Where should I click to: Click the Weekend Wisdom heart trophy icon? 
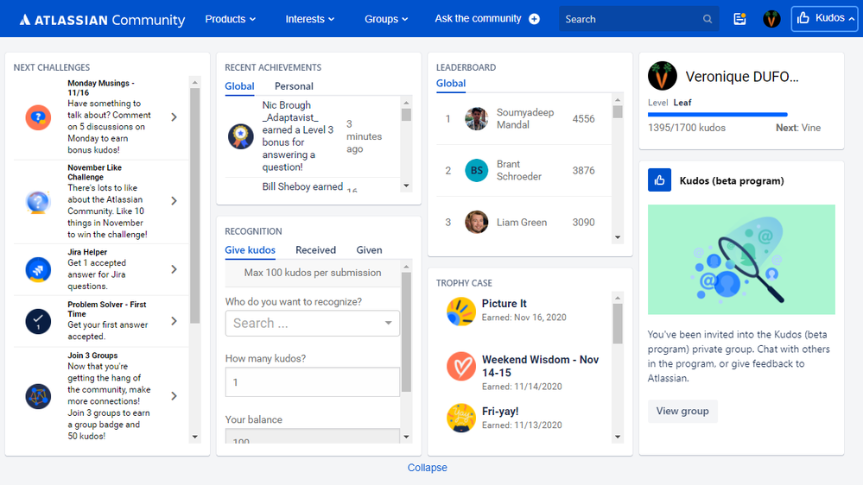[x=460, y=366]
